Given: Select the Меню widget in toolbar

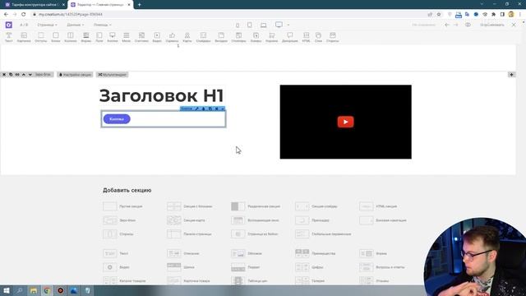Looking at the screenshot, I should 126,37.
